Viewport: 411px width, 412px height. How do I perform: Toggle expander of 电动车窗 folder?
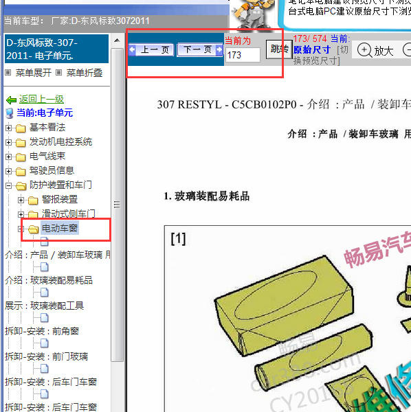click(x=20, y=229)
